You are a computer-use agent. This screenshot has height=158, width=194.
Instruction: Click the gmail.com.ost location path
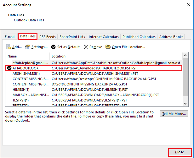pos(116,63)
